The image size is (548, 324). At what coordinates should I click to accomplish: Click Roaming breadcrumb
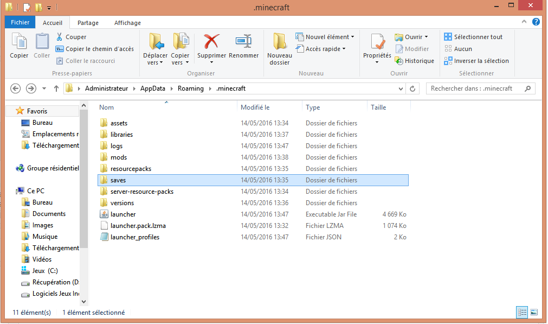coord(190,88)
